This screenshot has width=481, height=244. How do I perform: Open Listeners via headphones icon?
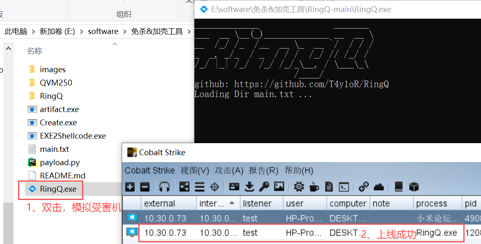point(164,187)
